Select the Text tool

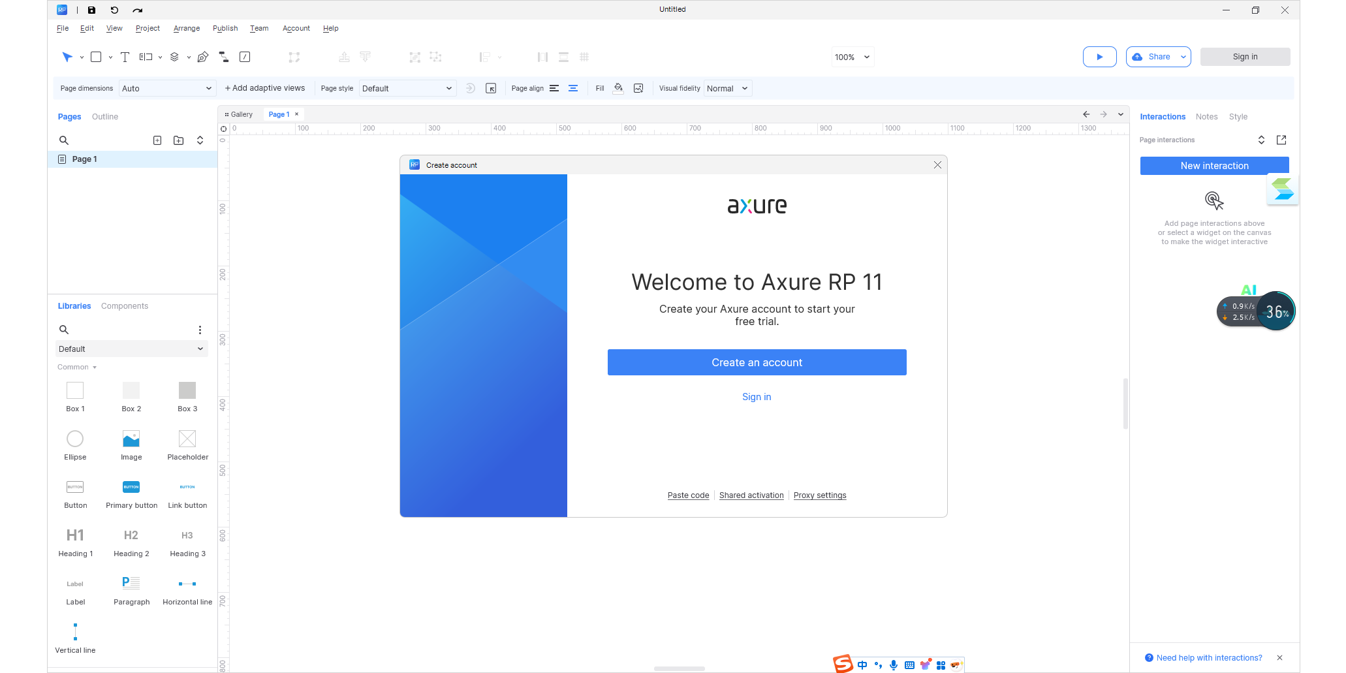125,57
